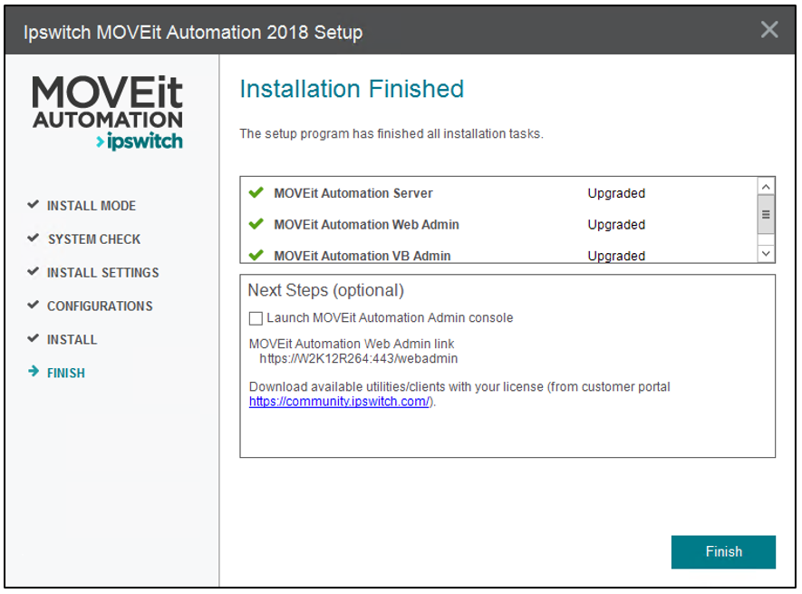
Task: Click the green checkmark beside MOVEit Automation VB Admin
Action: tap(256, 256)
